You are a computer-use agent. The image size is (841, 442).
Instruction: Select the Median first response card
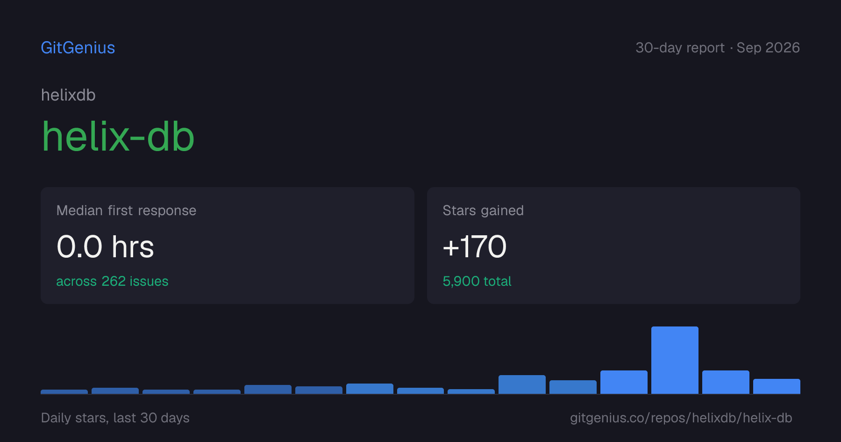pyautogui.click(x=228, y=246)
